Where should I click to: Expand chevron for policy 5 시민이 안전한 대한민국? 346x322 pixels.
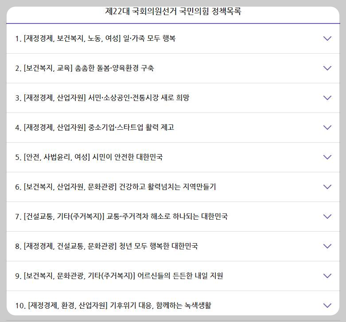(327, 157)
